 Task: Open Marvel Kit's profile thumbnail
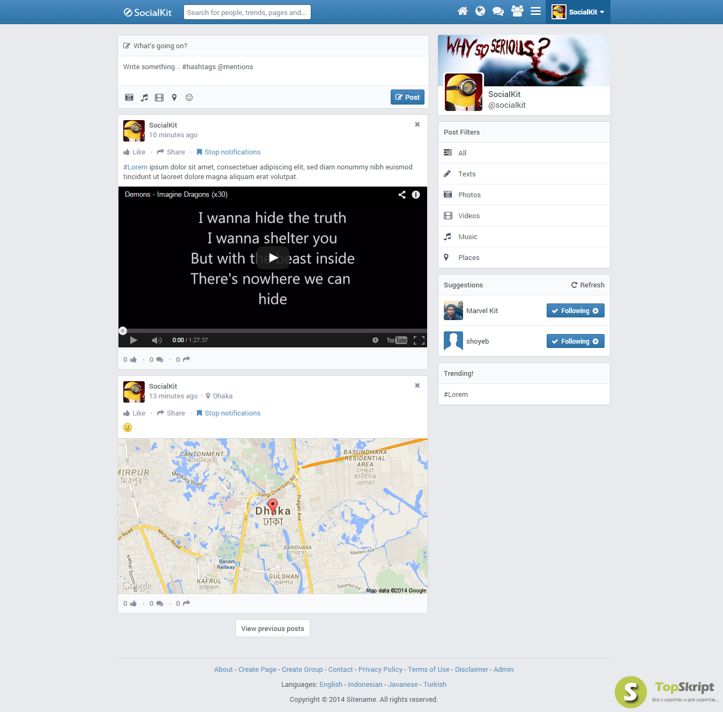pyautogui.click(x=453, y=310)
